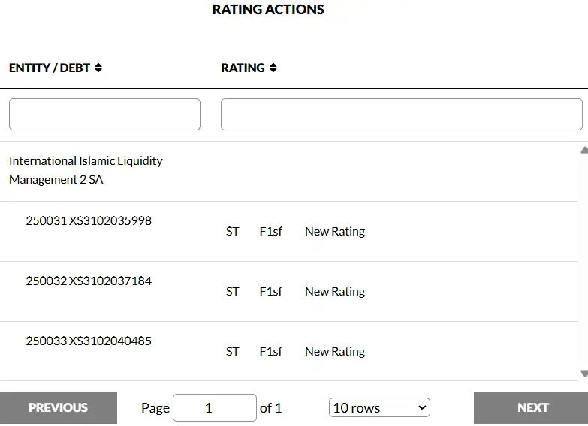Select debt row 250031 XS3102035998
588x426 pixels.
(x=89, y=221)
